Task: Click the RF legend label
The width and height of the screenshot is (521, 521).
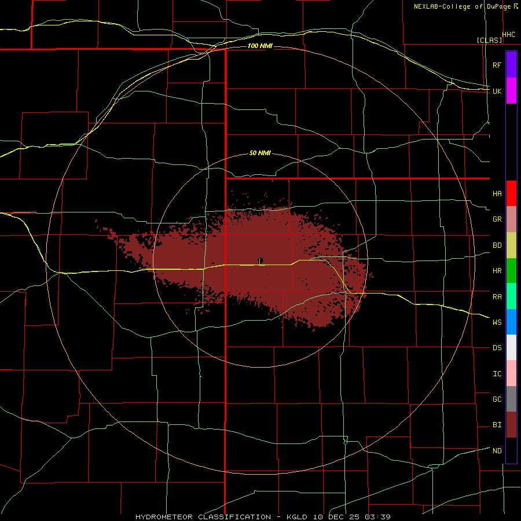Action: [497, 65]
